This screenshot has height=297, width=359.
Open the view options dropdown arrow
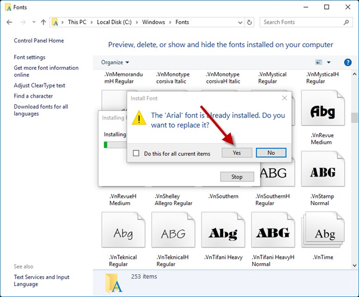point(329,62)
